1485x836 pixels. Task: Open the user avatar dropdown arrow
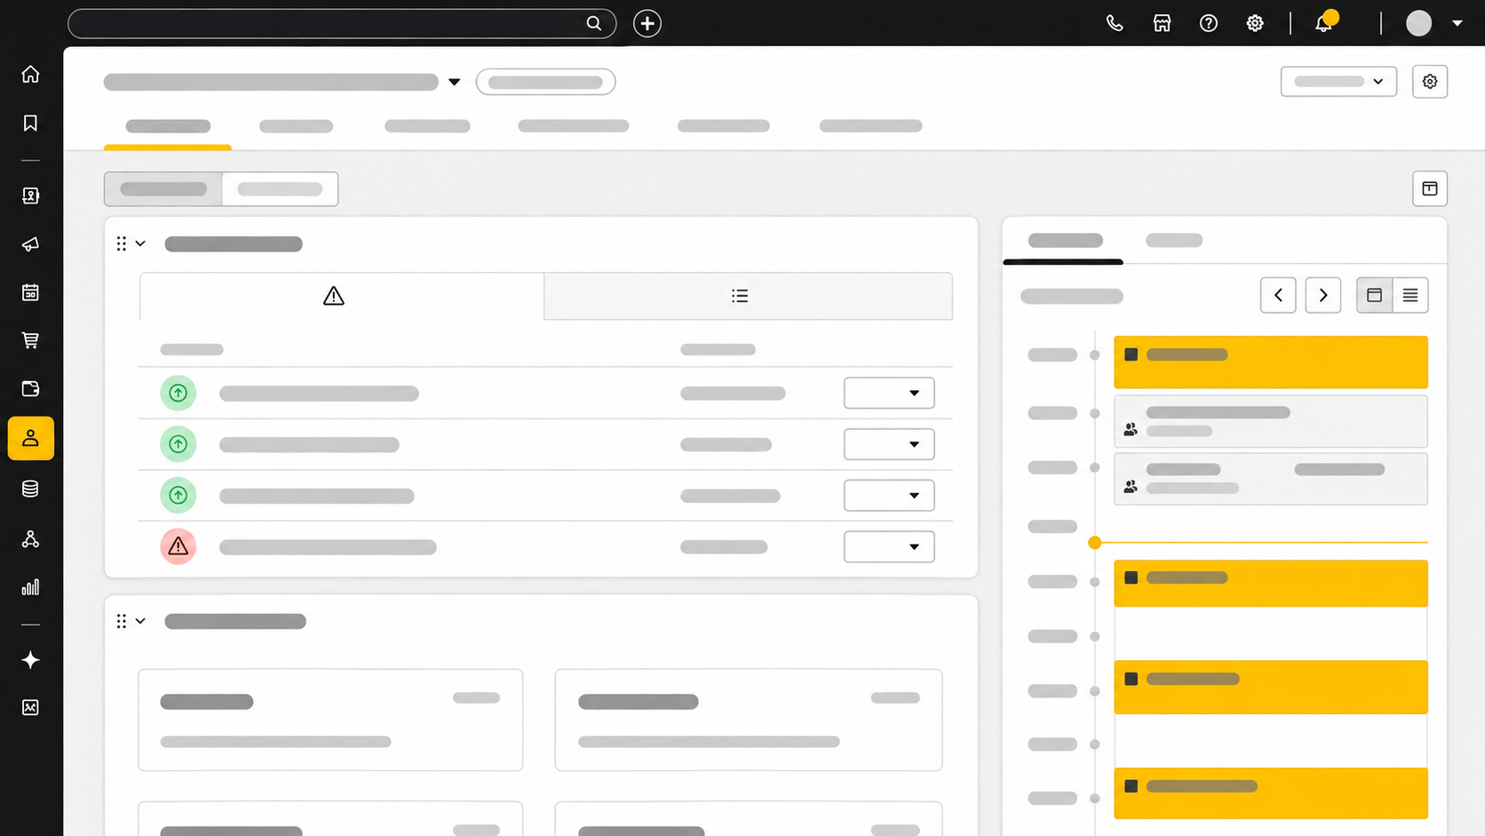[1457, 23]
